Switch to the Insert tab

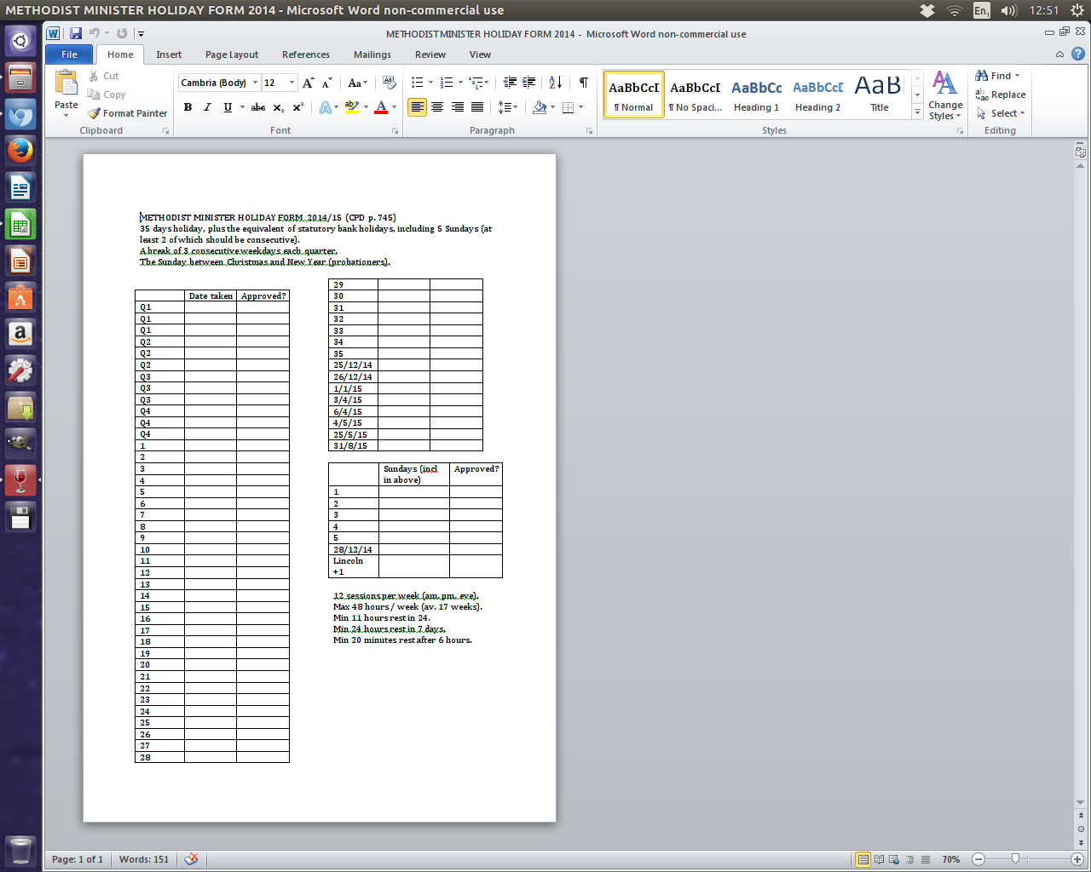coord(169,54)
